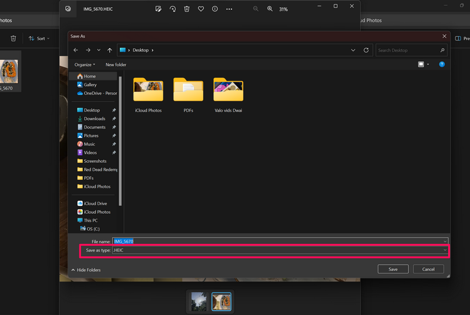Favorite the photo with the heart icon
Screen dimensions: 470x315
click(201, 9)
